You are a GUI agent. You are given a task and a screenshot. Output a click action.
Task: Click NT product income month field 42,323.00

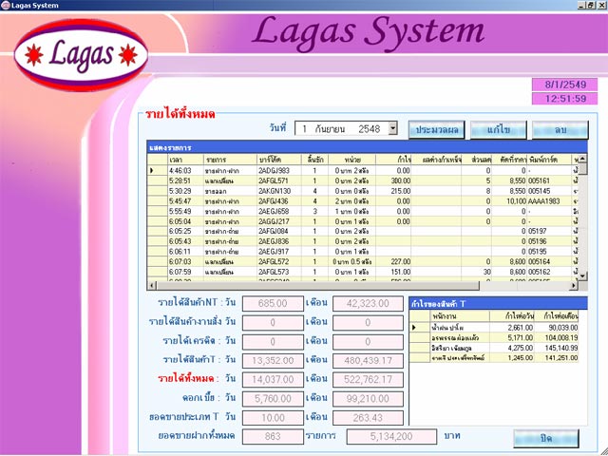[368, 303]
